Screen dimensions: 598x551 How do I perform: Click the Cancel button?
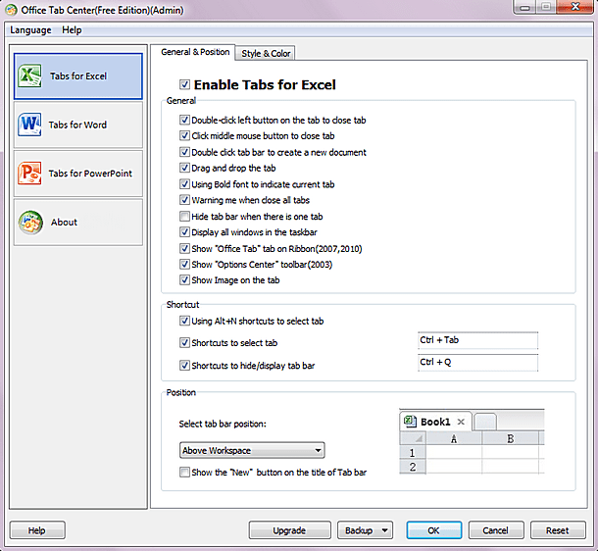point(495,530)
